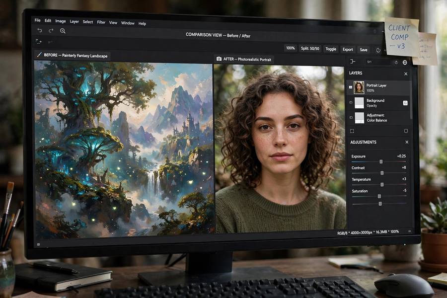
Task: Open the Window menu
Action: [x=128, y=23]
